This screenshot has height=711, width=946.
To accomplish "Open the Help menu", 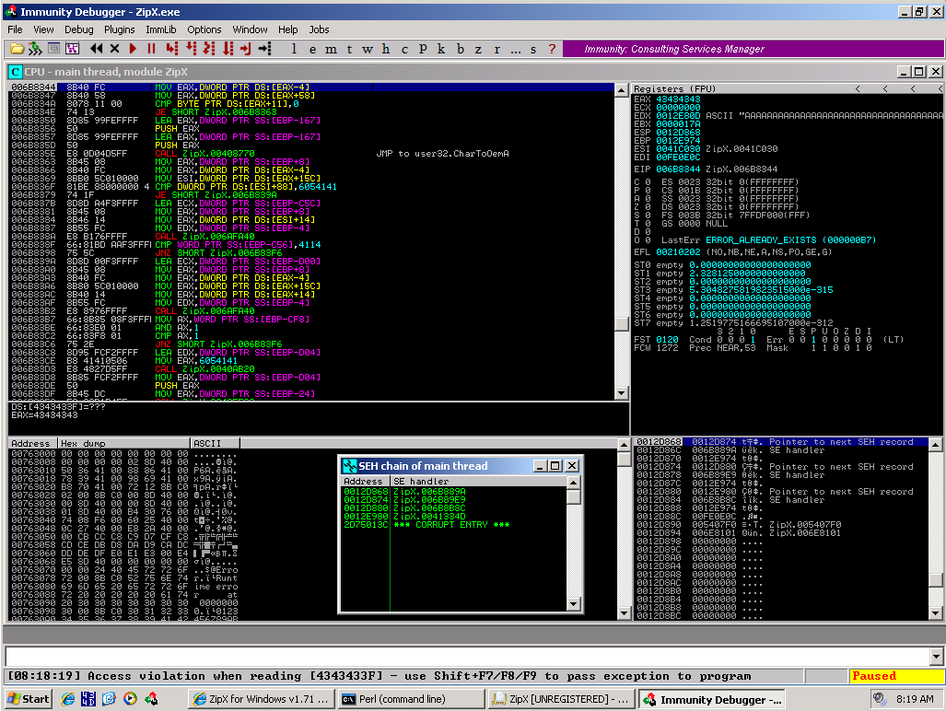I will pos(287,29).
